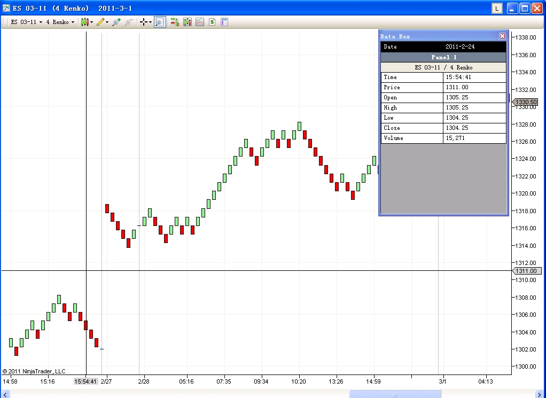The width and height of the screenshot is (546, 398).
Task: Expand the candlestick chart style dropdown arrow
Action: pyautogui.click(x=91, y=22)
